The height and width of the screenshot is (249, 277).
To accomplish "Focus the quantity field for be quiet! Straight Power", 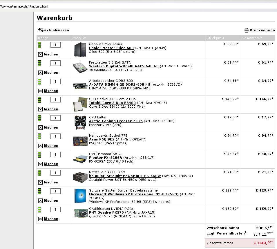I will (x=55, y=173).
